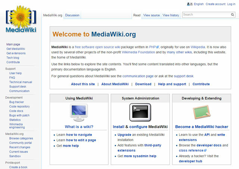
Task: Click About MediaWiki link
Action: click(x=115, y=84)
